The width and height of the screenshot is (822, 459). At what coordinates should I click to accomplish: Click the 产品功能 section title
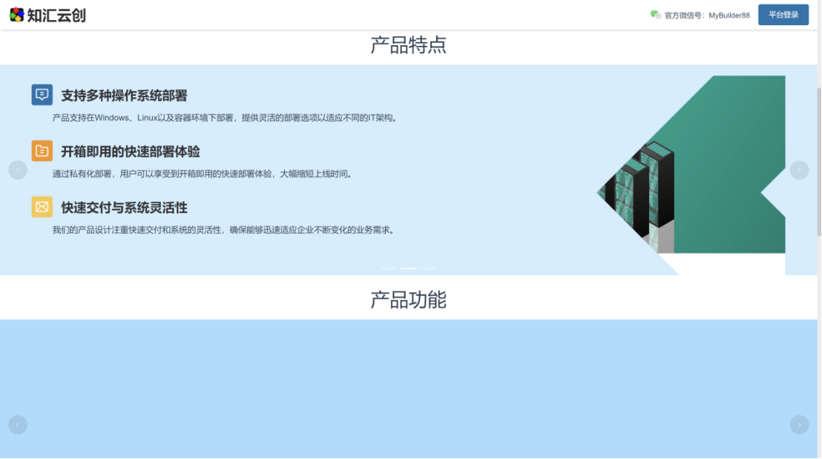coord(408,300)
